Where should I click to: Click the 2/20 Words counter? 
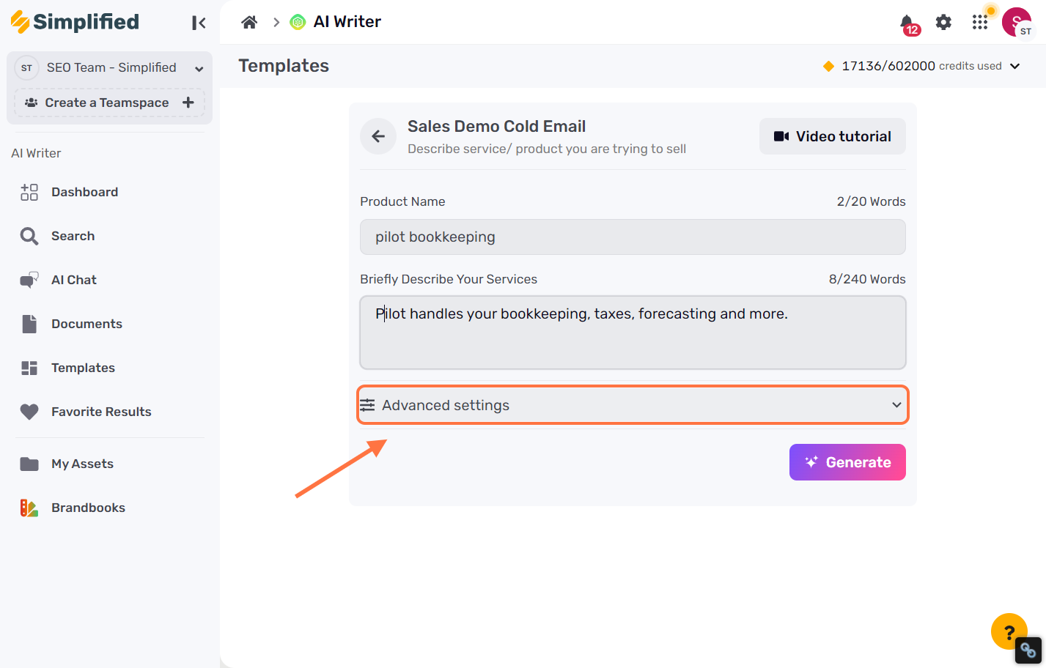[871, 201]
